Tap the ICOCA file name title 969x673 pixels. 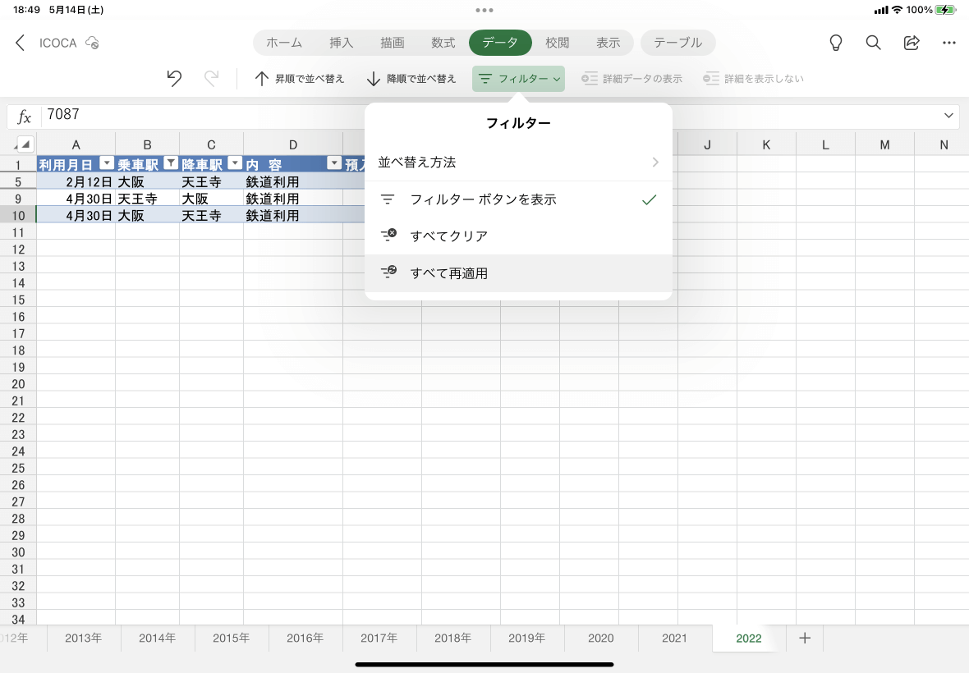[x=58, y=43]
